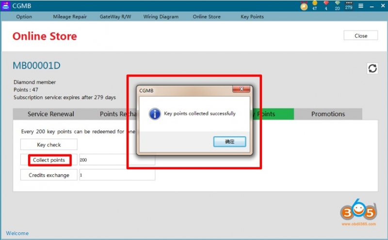
Task: Click the Welcome status bar text
Action: point(17,233)
